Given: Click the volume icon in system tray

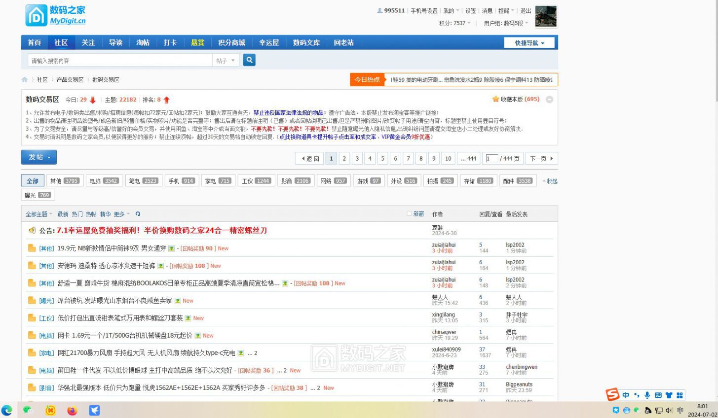Looking at the screenshot, I should [669, 410].
